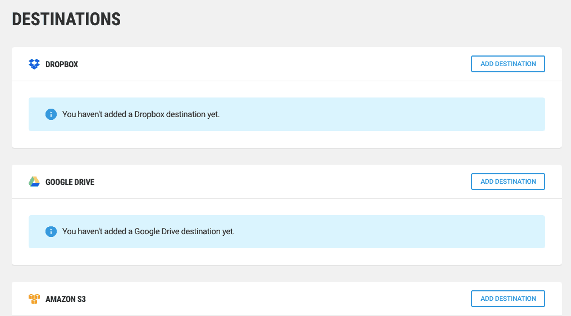
Task: Click the info icon in the Dropbox notice
Action: coord(51,114)
